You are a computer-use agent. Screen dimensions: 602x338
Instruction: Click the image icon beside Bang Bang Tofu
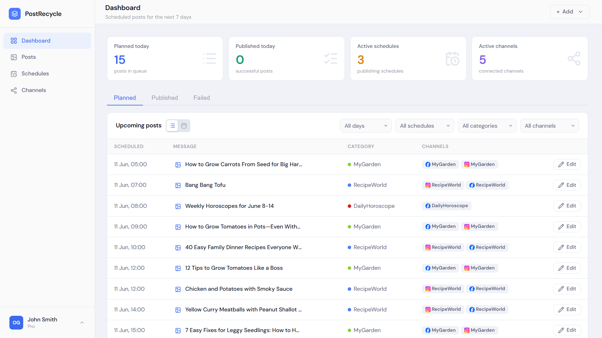tap(178, 185)
